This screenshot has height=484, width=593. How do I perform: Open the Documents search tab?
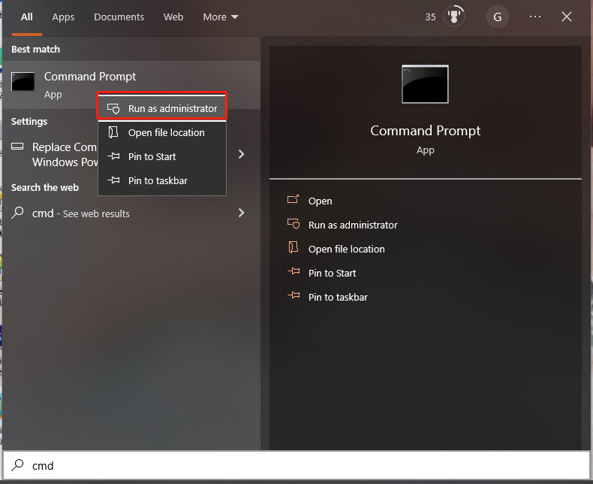pyautogui.click(x=119, y=17)
